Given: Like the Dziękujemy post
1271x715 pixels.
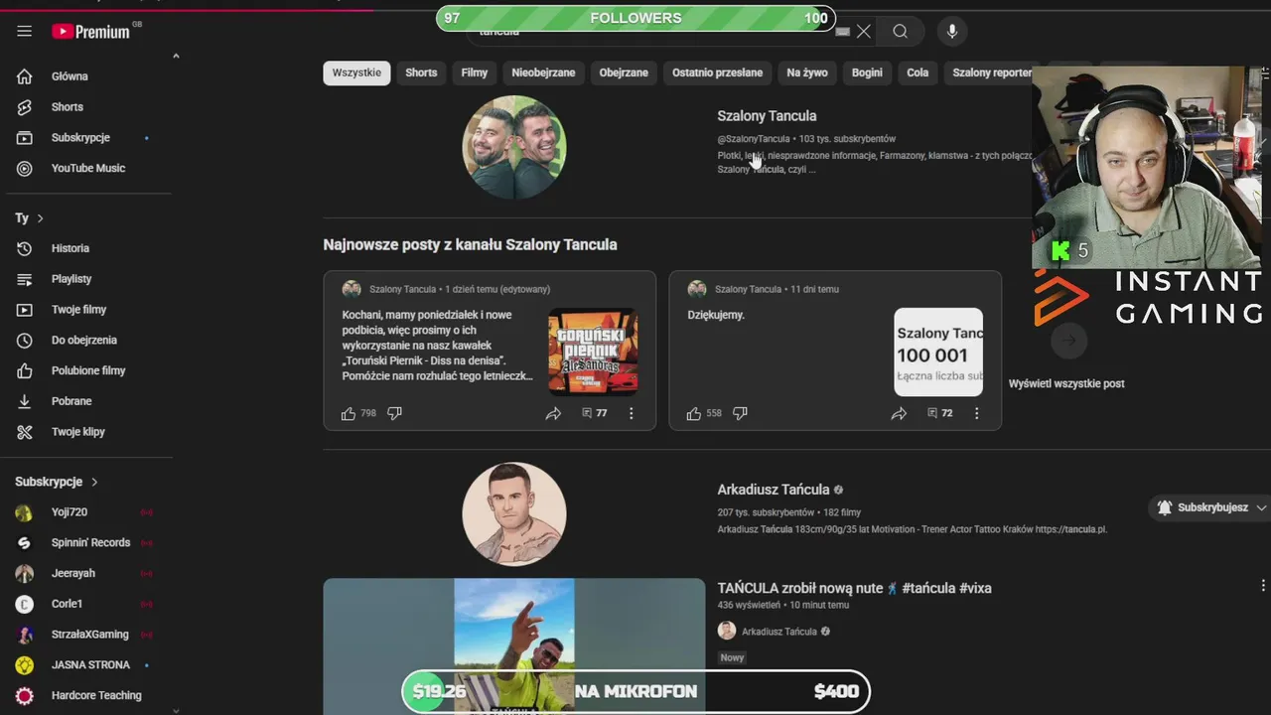Looking at the screenshot, I should pyautogui.click(x=694, y=413).
